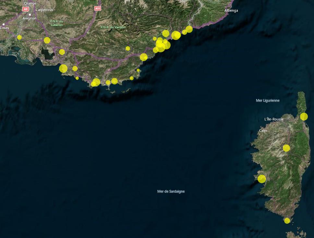Screen dimensions: 314x238
Task: Click the Calvi place label
Action: tap(263, 130)
